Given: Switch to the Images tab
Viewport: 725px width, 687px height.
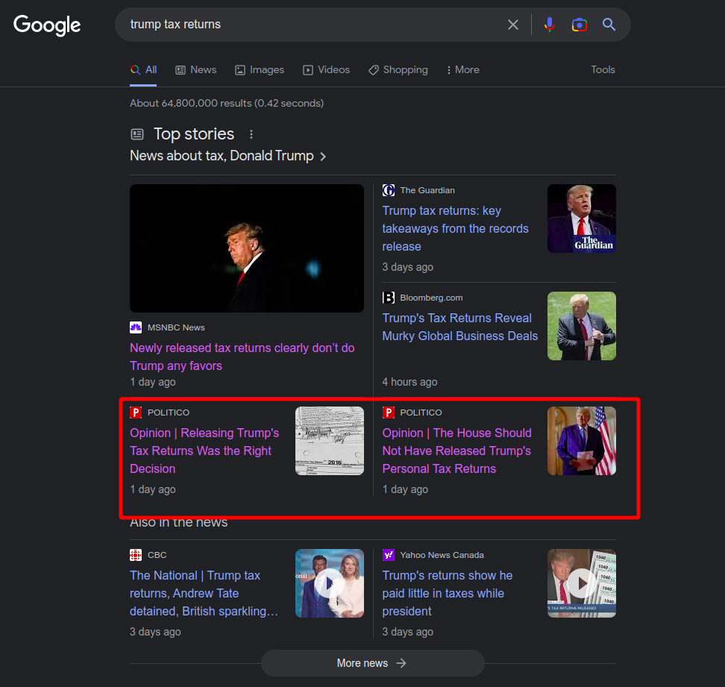Looking at the screenshot, I should 259,70.
